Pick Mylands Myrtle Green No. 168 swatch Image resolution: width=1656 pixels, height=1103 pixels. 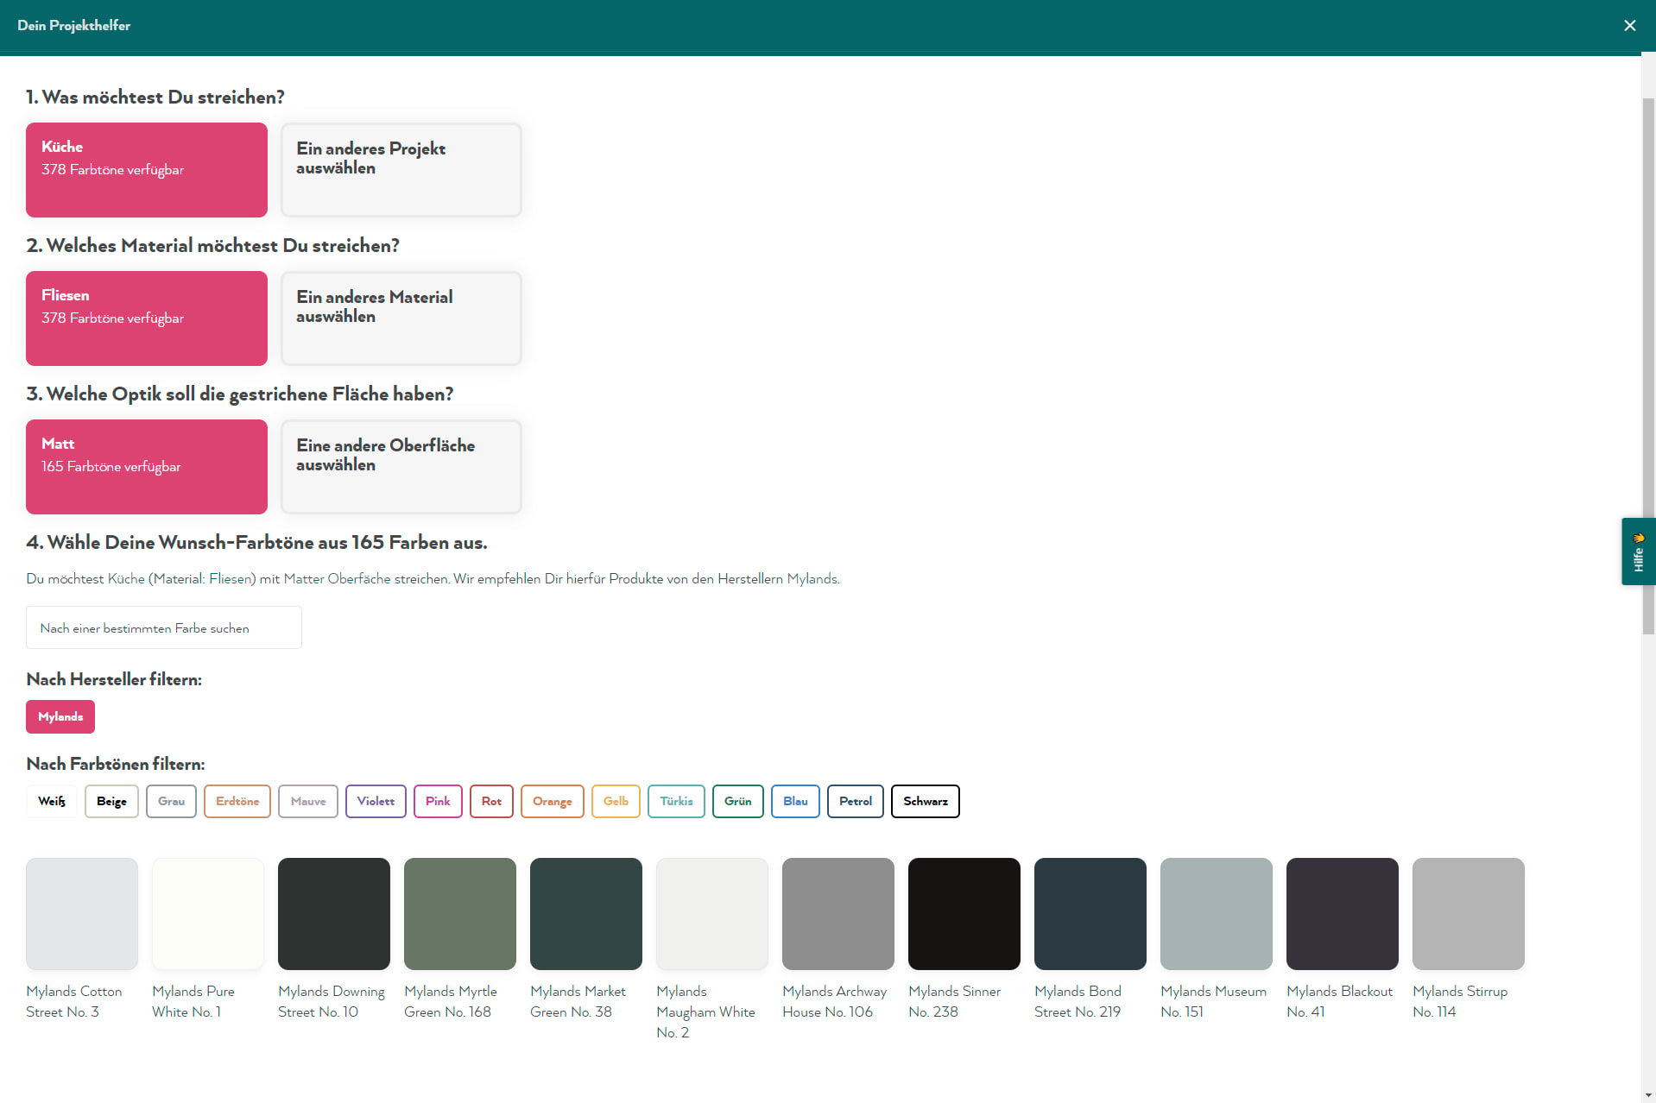[x=460, y=914]
